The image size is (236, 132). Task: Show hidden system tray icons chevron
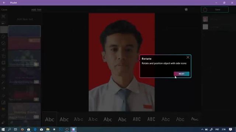[202, 129]
